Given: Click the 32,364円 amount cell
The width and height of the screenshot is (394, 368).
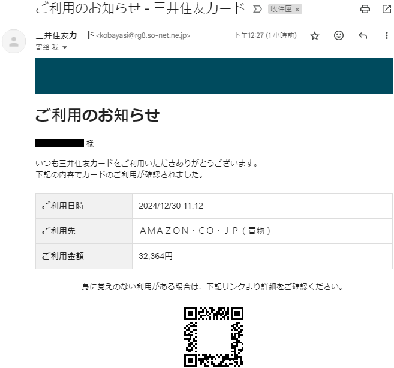Looking at the screenshot, I should [x=262, y=256].
